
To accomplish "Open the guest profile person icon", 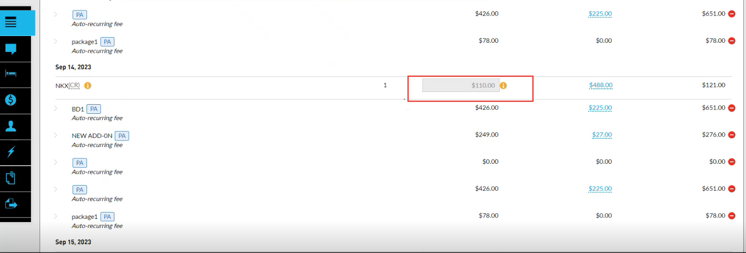I will [x=11, y=126].
